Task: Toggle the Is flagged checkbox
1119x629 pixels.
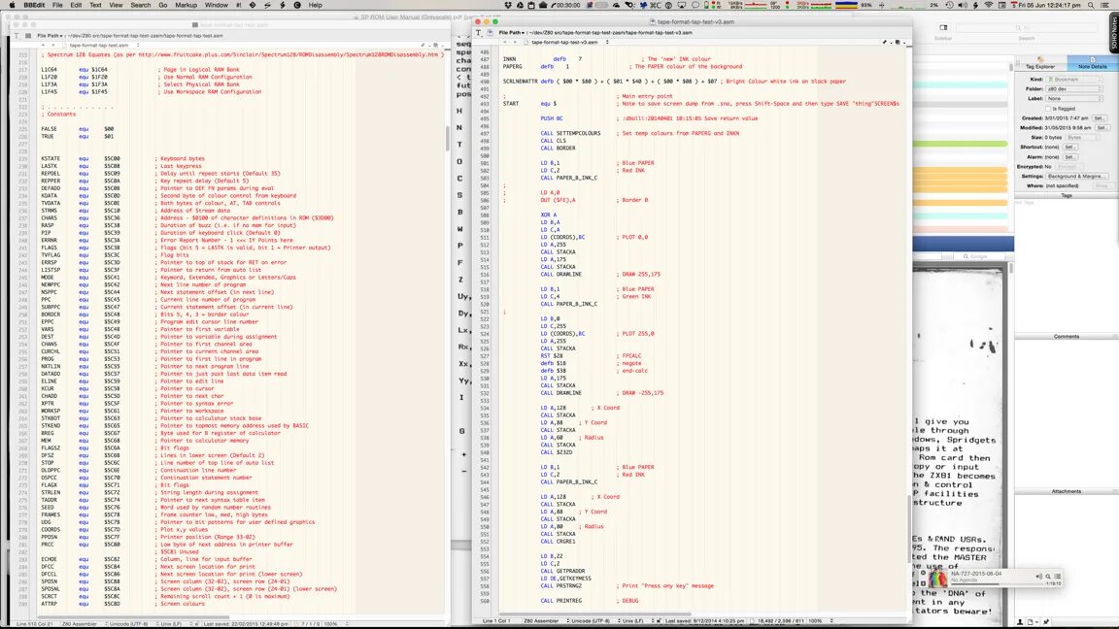Action: click(1048, 109)
